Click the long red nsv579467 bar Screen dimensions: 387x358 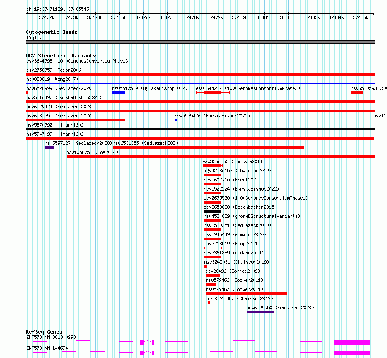point(246,294)
